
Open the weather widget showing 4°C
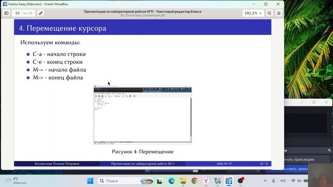[16, 181]
